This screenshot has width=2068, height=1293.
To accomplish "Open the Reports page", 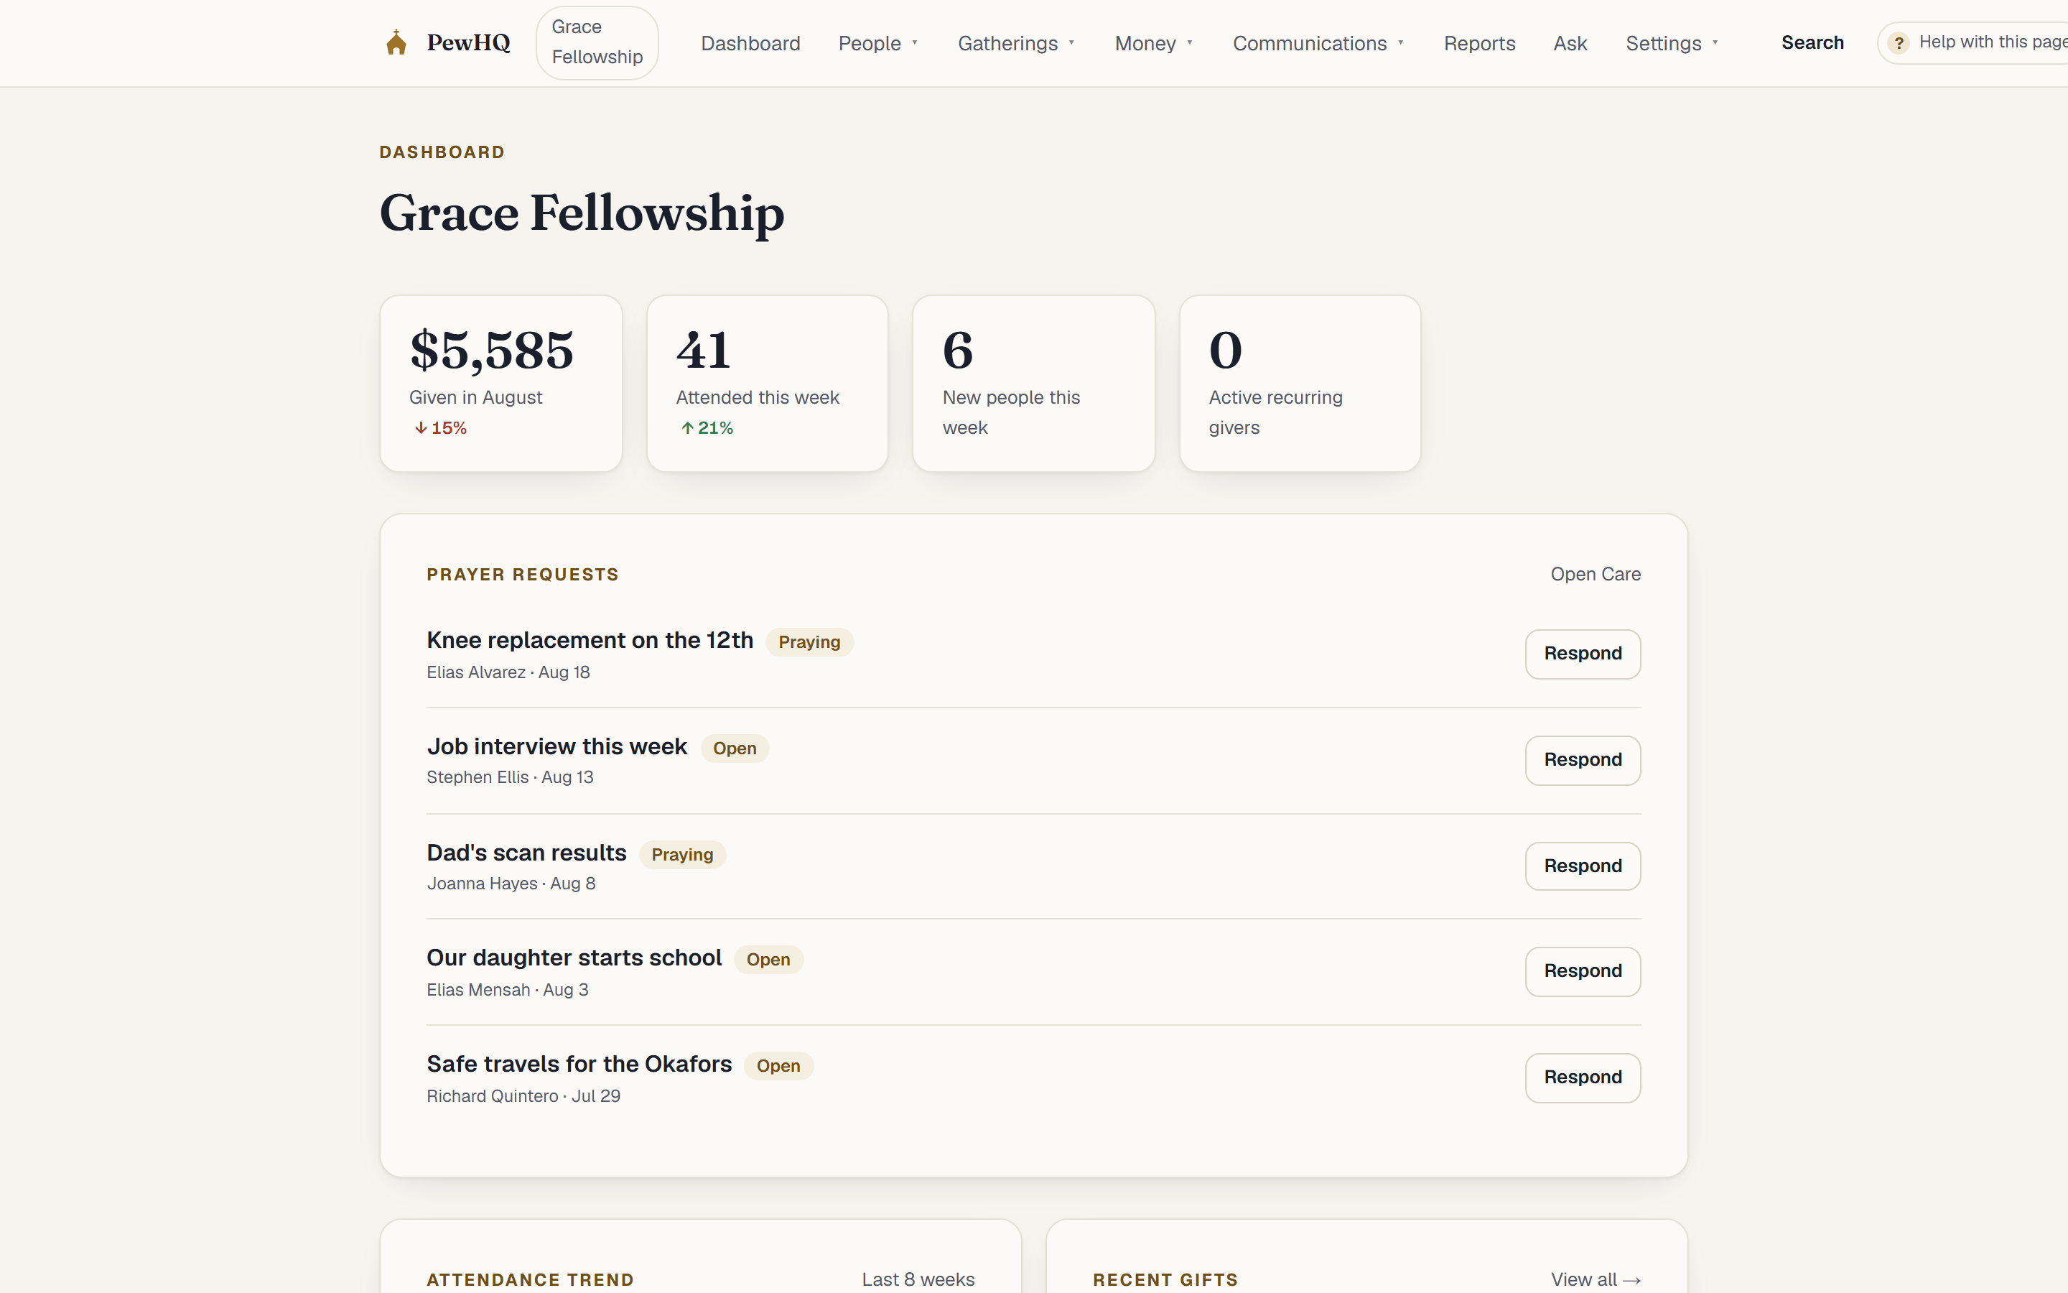I will coord(1479,44).
